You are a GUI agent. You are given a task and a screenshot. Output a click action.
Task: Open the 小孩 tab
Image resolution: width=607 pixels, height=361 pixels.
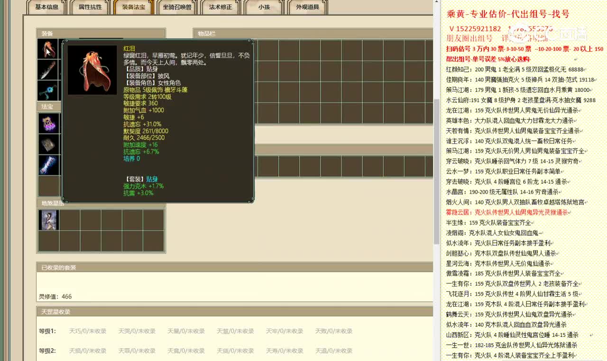264,7
